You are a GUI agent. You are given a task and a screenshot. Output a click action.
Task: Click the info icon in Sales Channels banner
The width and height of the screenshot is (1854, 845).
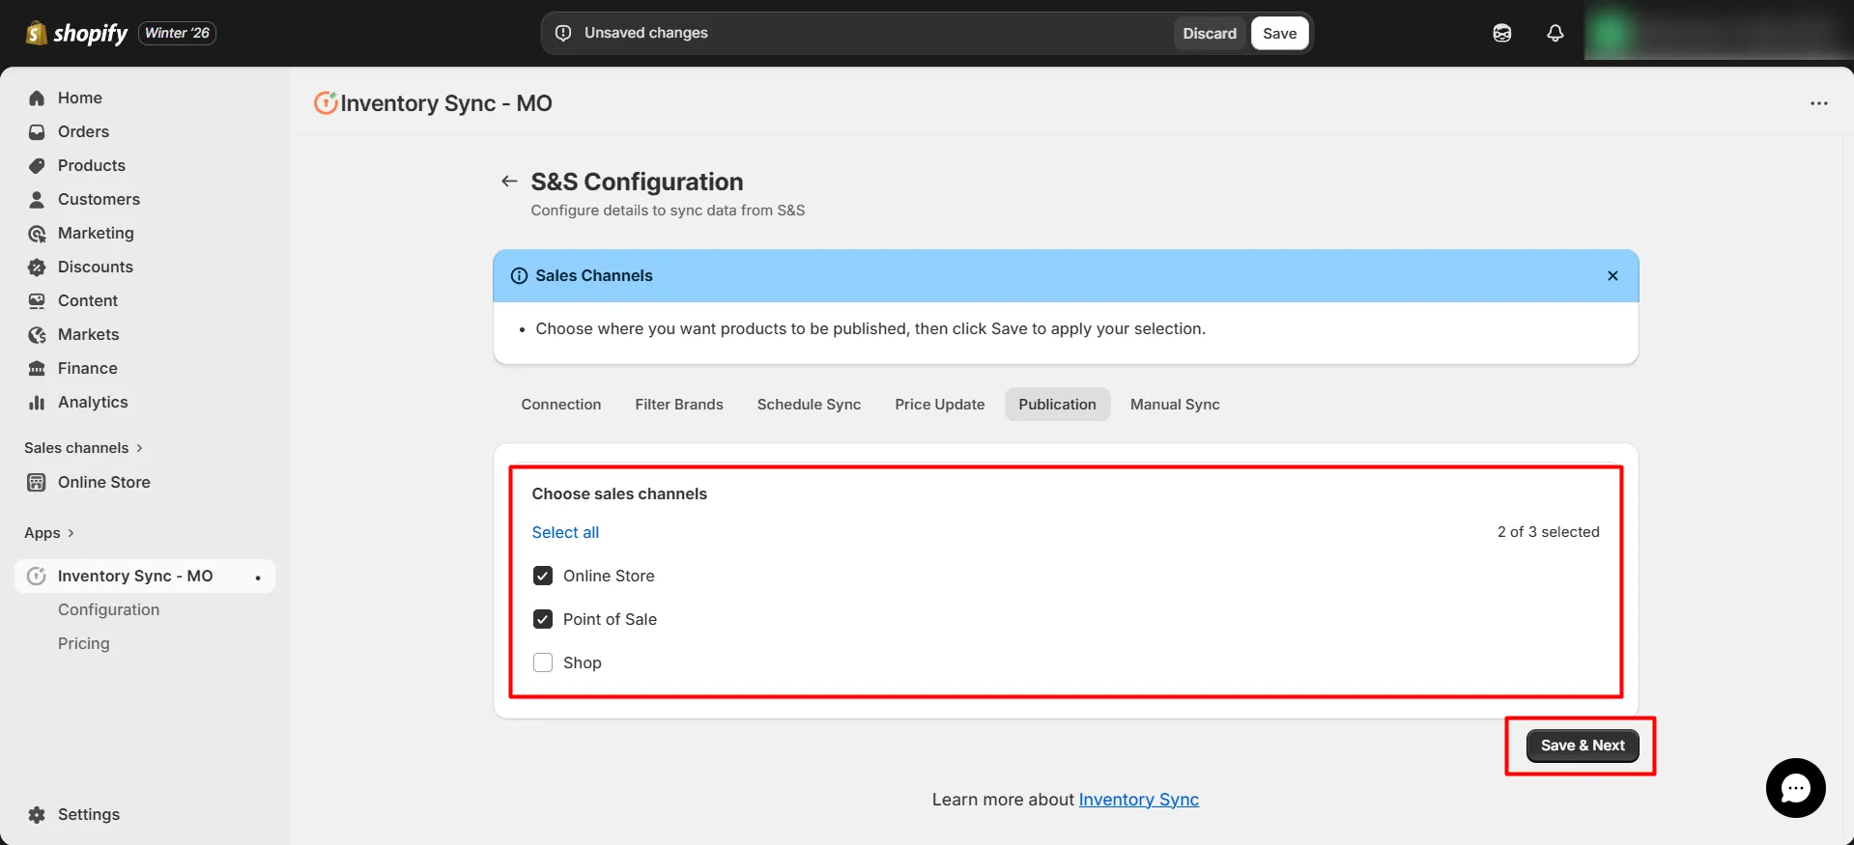[x=519, y=275]
